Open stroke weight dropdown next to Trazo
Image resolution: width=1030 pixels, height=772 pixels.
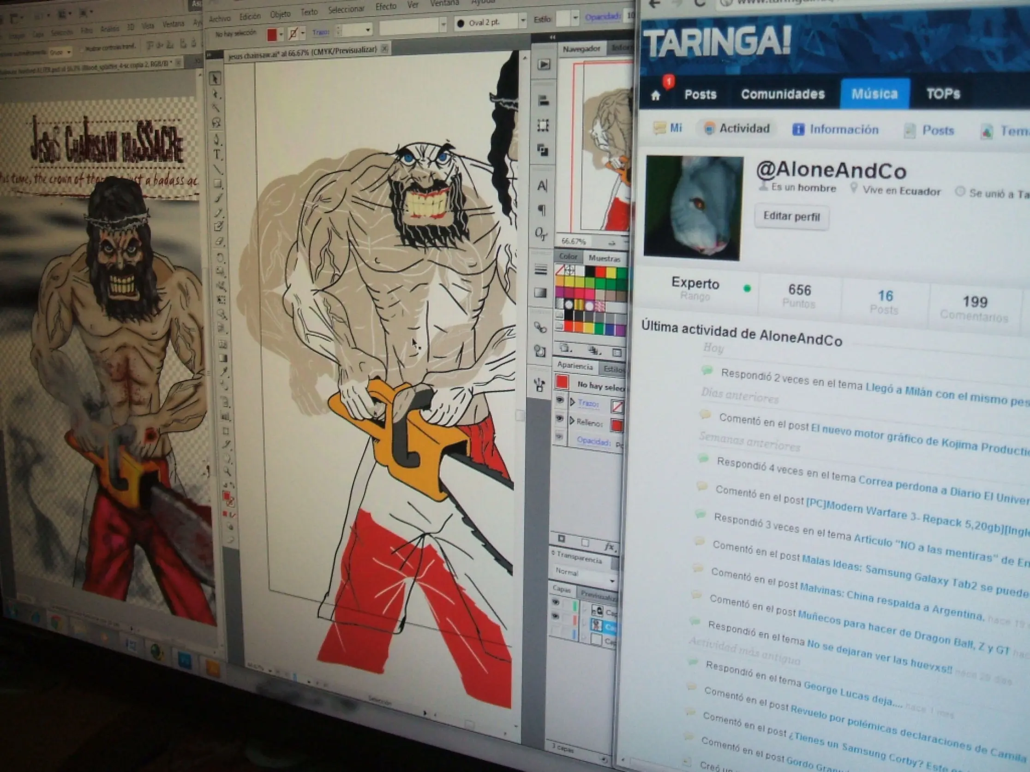click(x=368, y=30)
